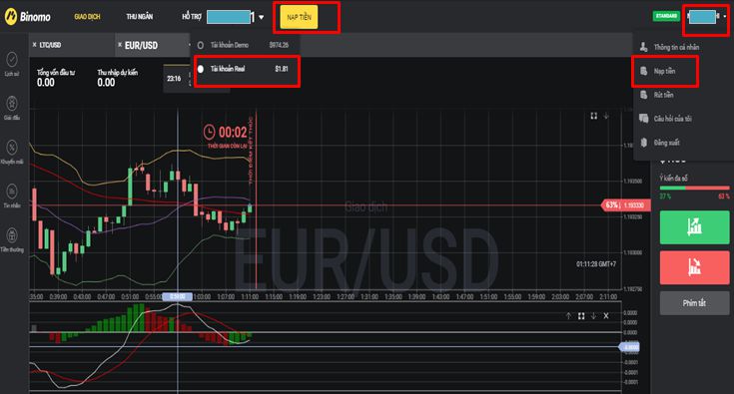Click the blue indicator value marker
Image resolution: width=734 pixels, height=394 pixels.
point(629,347)
